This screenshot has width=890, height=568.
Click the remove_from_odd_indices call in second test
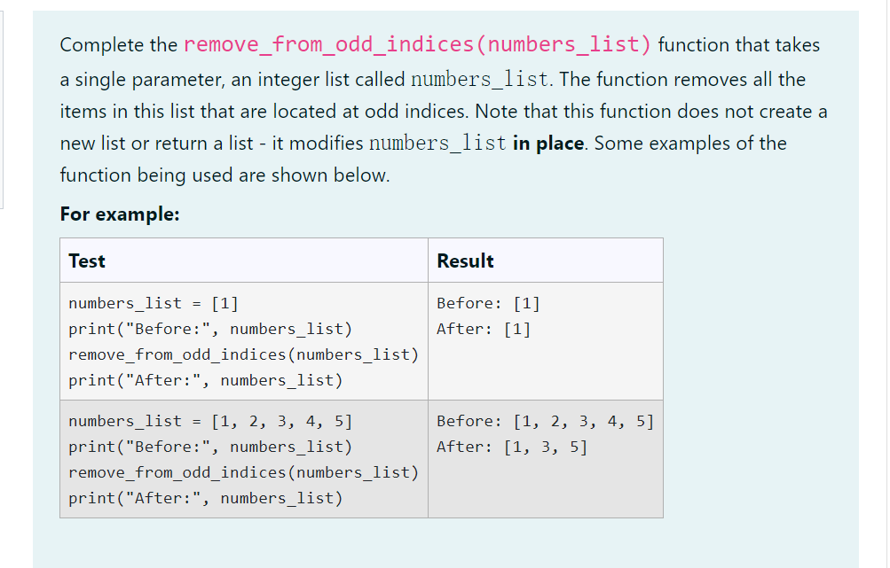244,471
